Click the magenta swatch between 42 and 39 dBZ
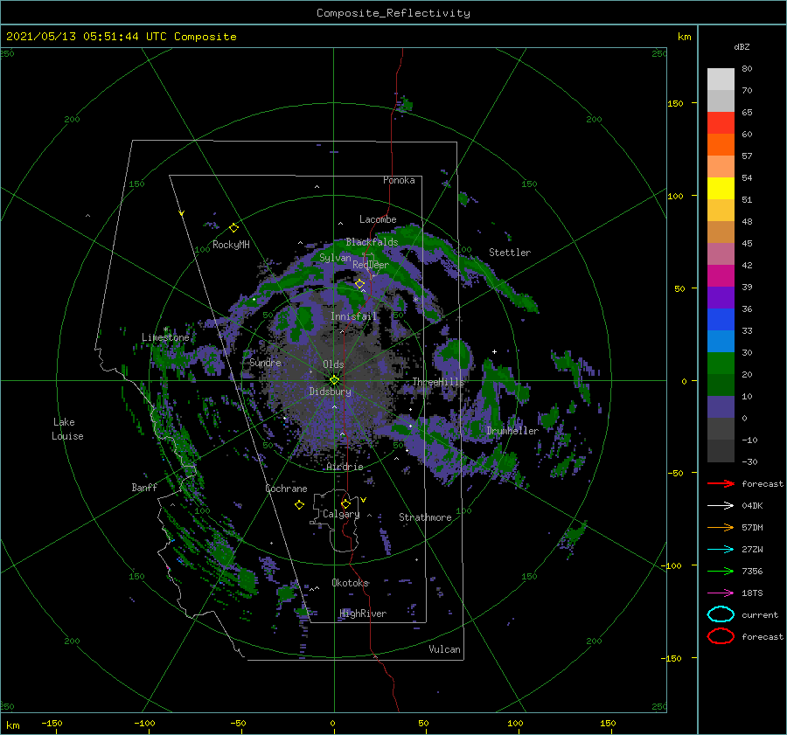The image size is (787, 735). pyautogui.click(x=721, y=276)
